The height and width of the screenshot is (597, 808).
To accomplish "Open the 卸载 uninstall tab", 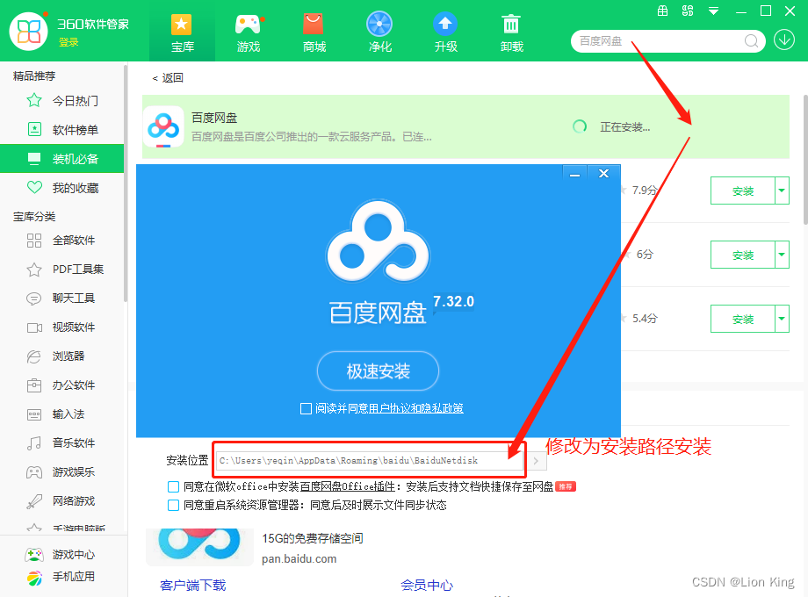I will coord(512,33).
